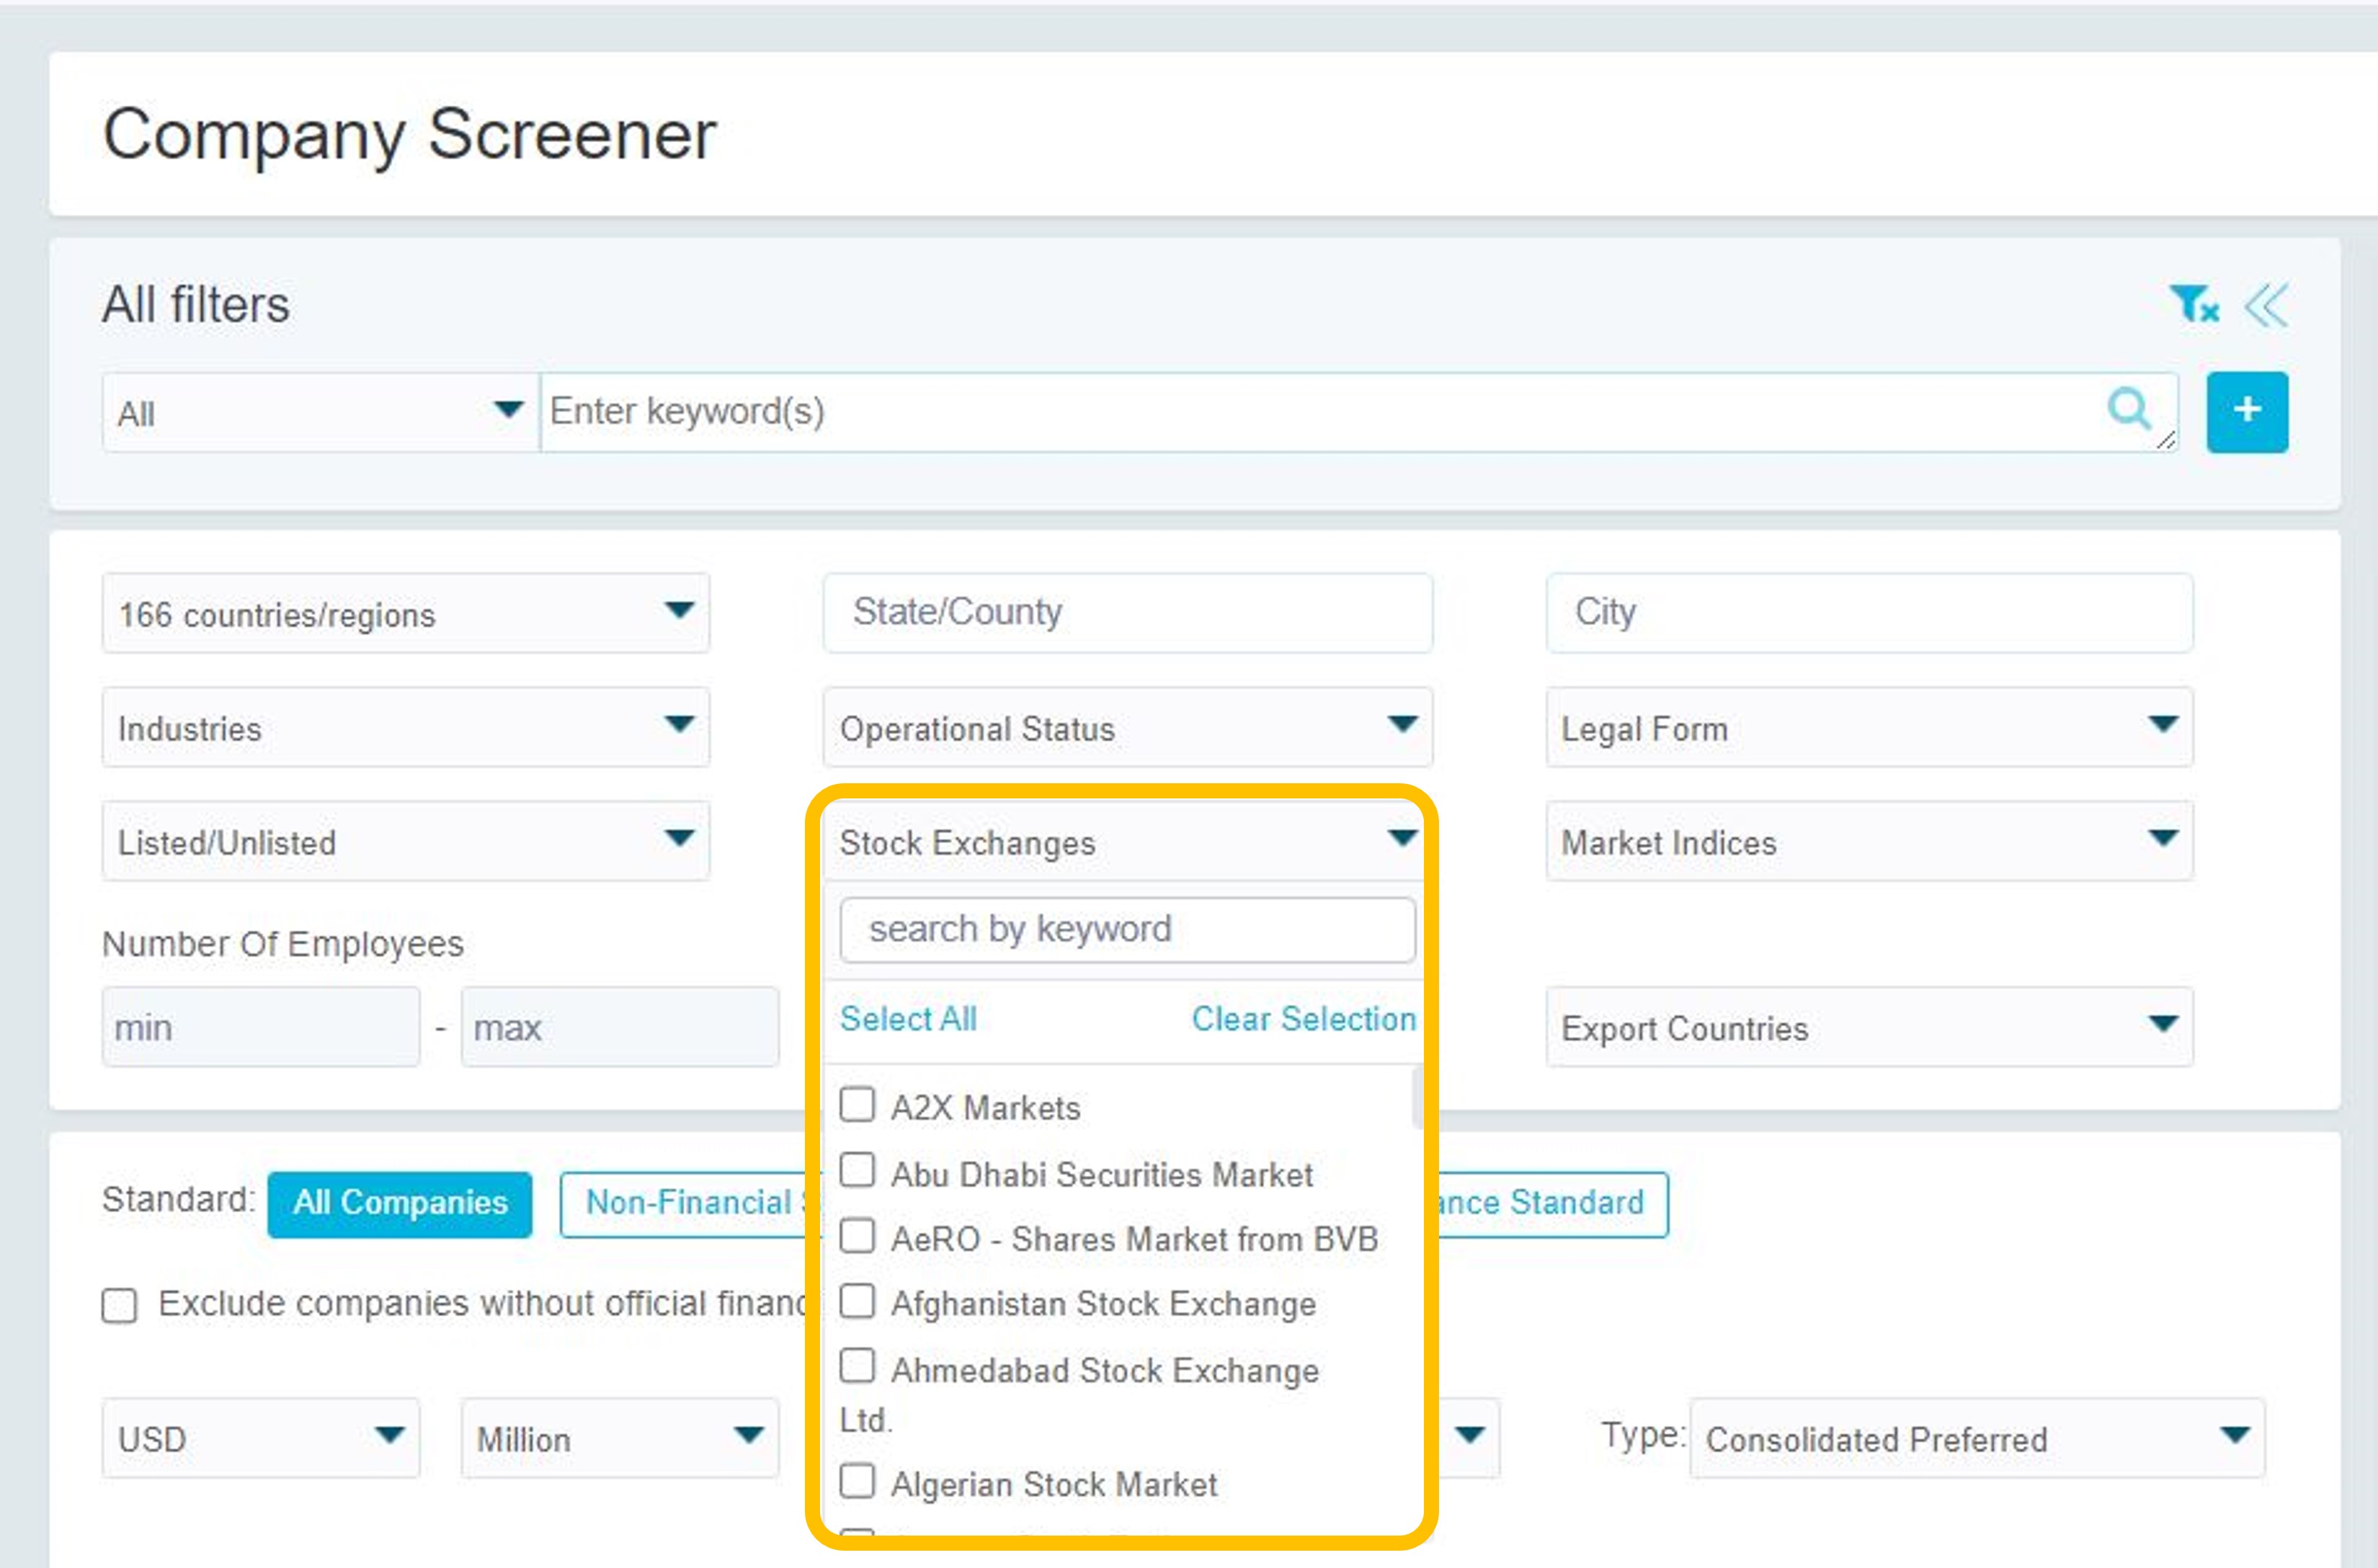Tick Abu Dhabi Securities Market option
The width and height of the screenshot is (2378, 1568).
pyautogui.click(x=857, y=1170)
